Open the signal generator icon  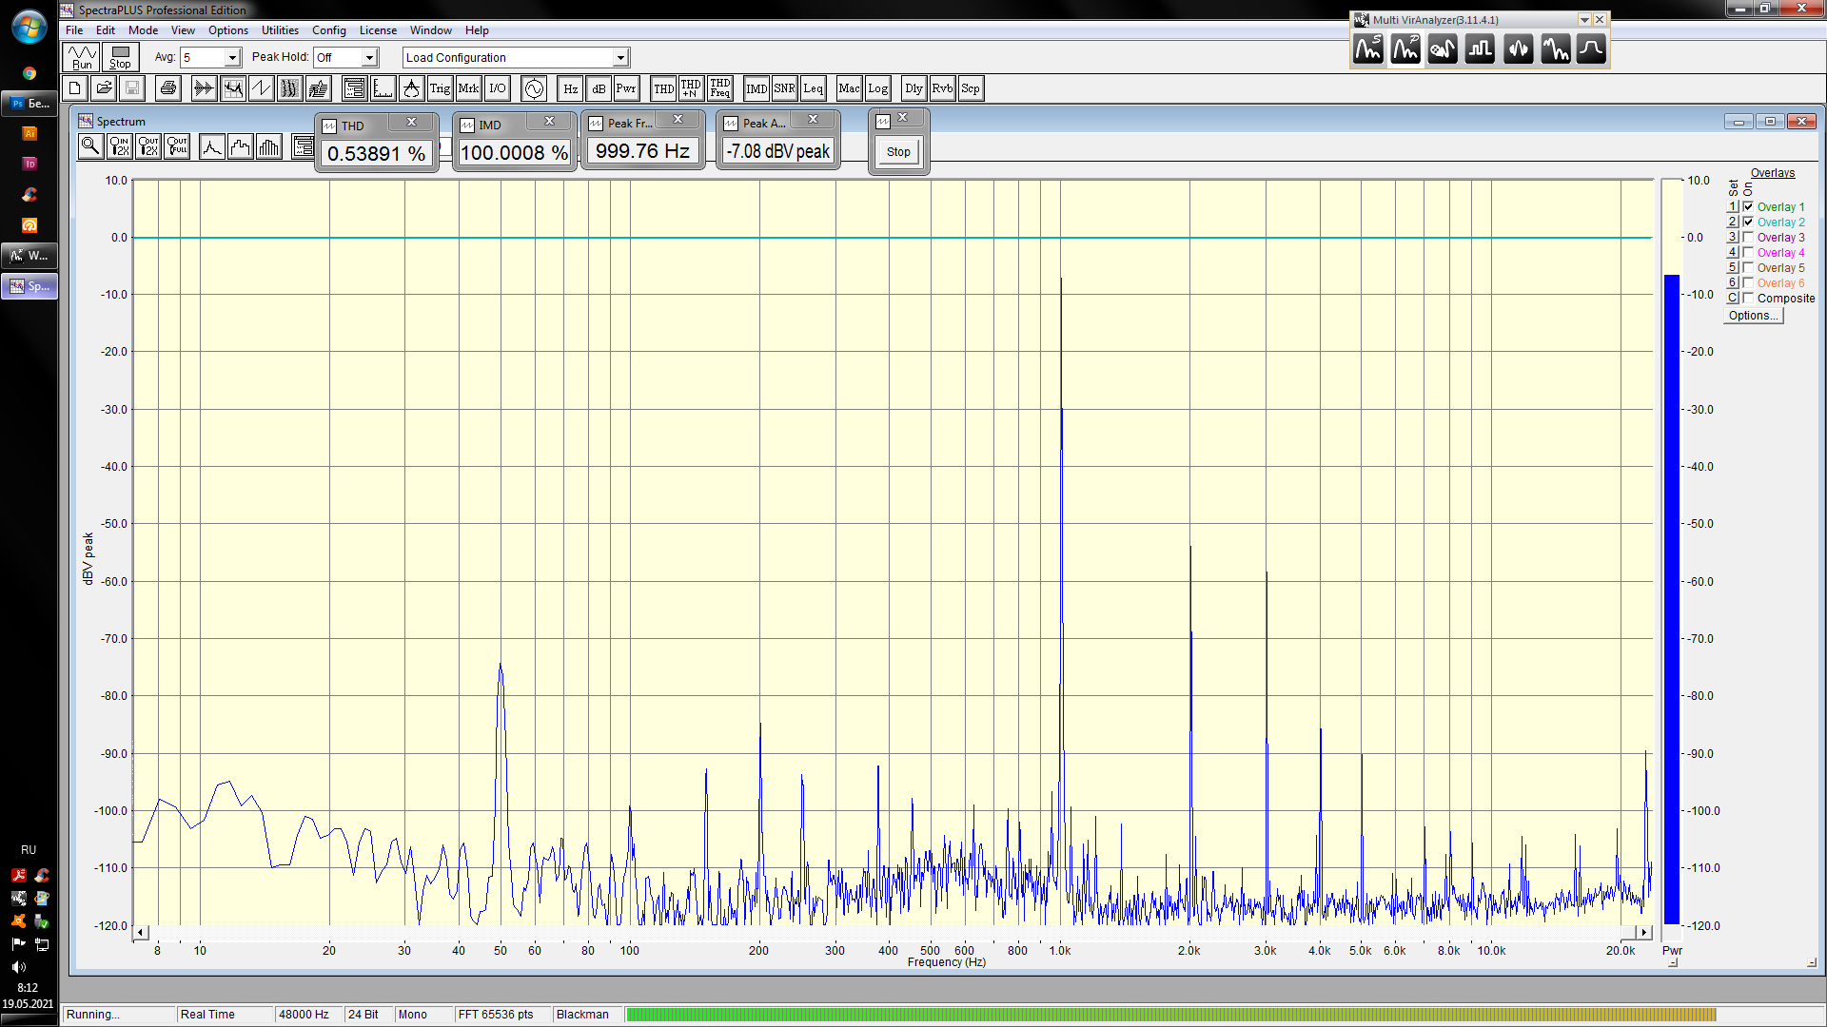tap(534, 88)
